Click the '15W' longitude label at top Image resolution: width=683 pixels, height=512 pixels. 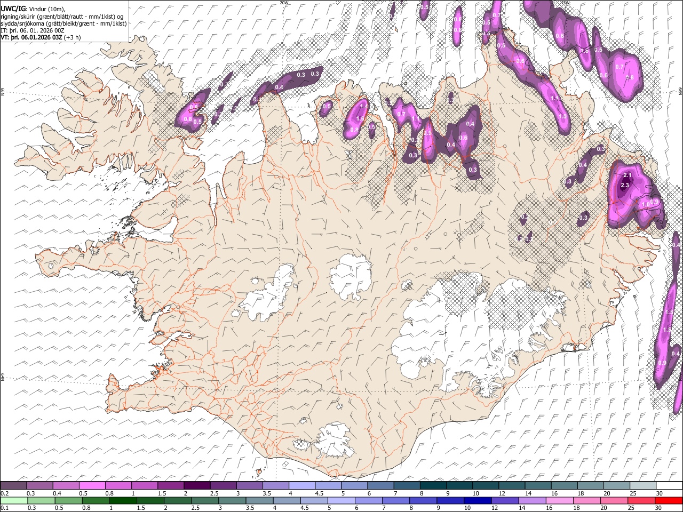pos(566,3)
